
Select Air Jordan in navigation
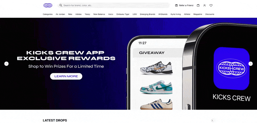pyautogui.click(x=60, y=14)
